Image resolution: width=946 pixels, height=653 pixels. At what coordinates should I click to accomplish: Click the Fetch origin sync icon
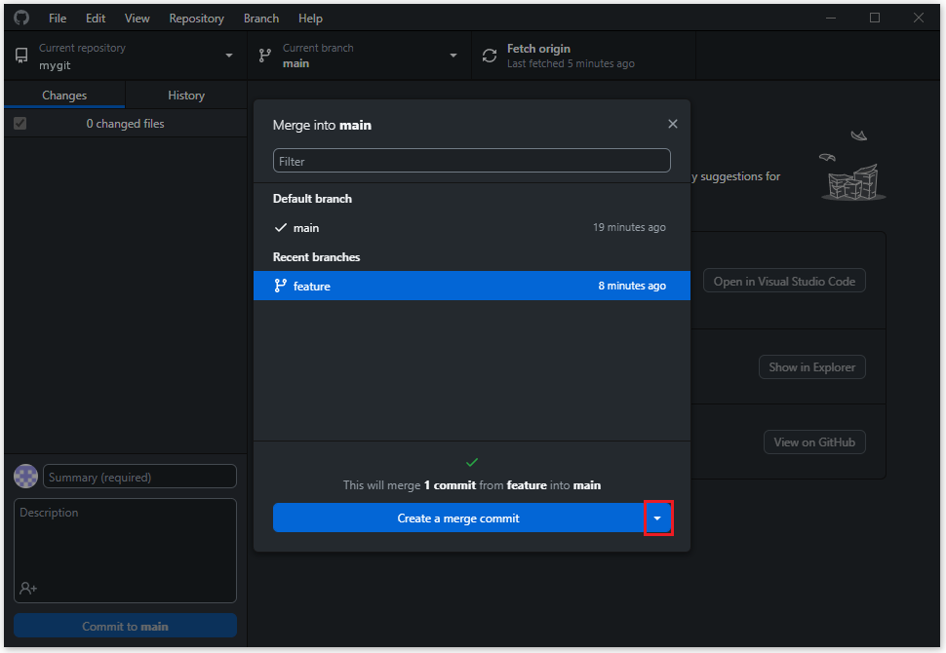490,56
